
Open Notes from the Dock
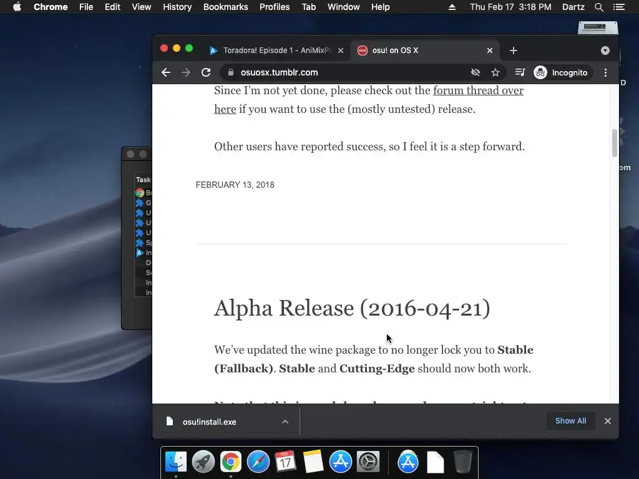tap(313, 462)
